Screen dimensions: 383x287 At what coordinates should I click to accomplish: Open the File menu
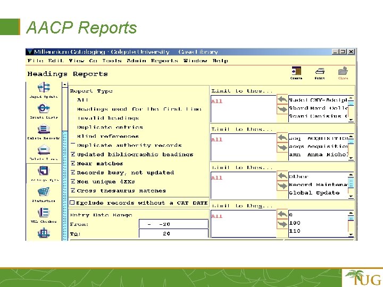36,61
